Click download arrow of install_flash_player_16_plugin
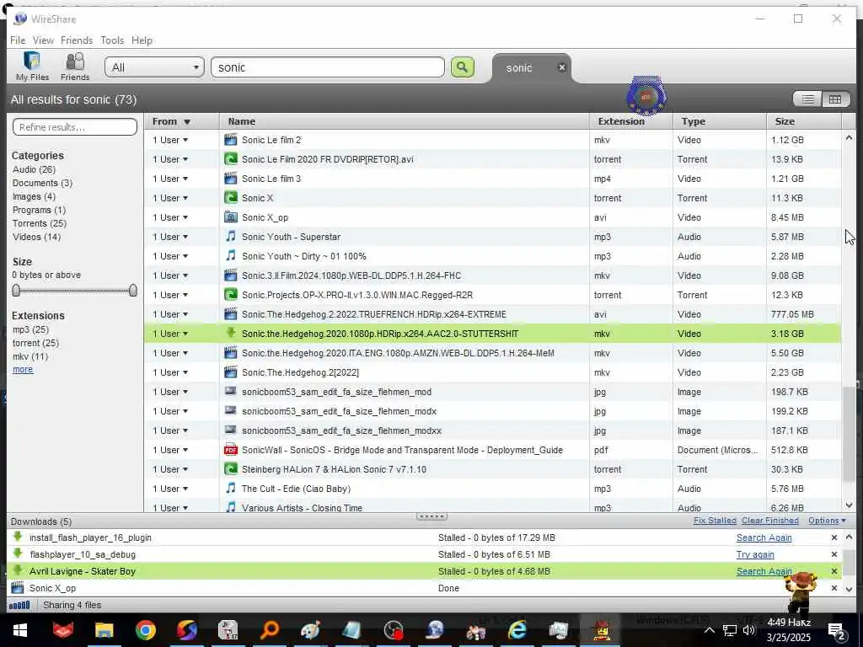This screenshot has width=863, height=647. (x=18, y=537)
